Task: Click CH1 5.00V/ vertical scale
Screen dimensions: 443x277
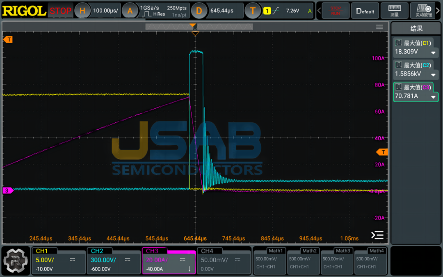Action: pos(45,260)
